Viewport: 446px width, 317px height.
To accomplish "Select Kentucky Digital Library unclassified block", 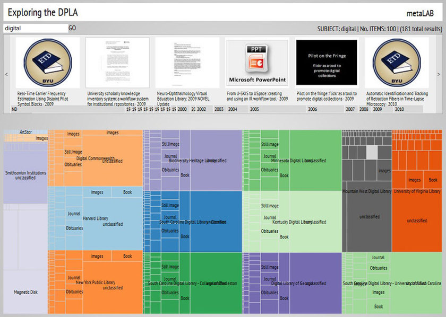I will tap(315, 222).
